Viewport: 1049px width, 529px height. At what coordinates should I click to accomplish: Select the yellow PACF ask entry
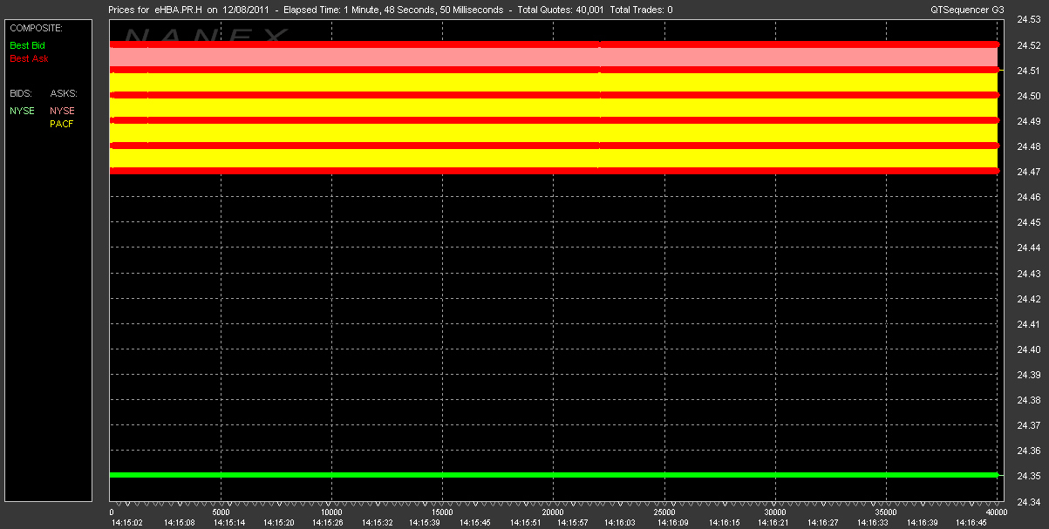(62, 124)
